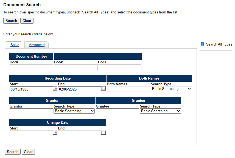
Task: Click into the Book text field
Action: tap(75, 67)
